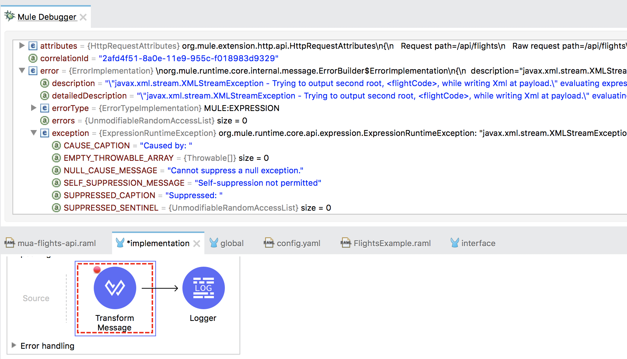This screenshot has height=359, width=627.
Task: Expand the errorType tree node
Action: pos(34,108)
